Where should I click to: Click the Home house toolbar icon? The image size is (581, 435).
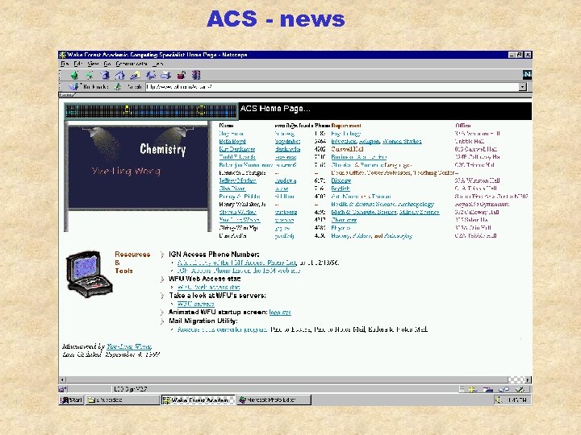pos(119,76)
